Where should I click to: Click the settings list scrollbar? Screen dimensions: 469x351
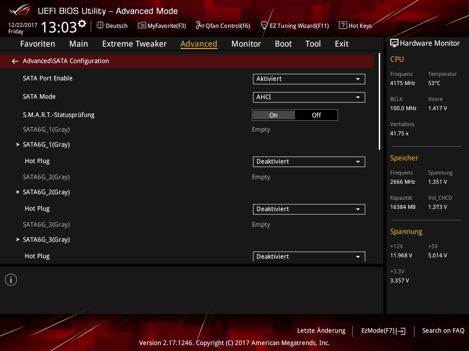click(x=379, y=101)
